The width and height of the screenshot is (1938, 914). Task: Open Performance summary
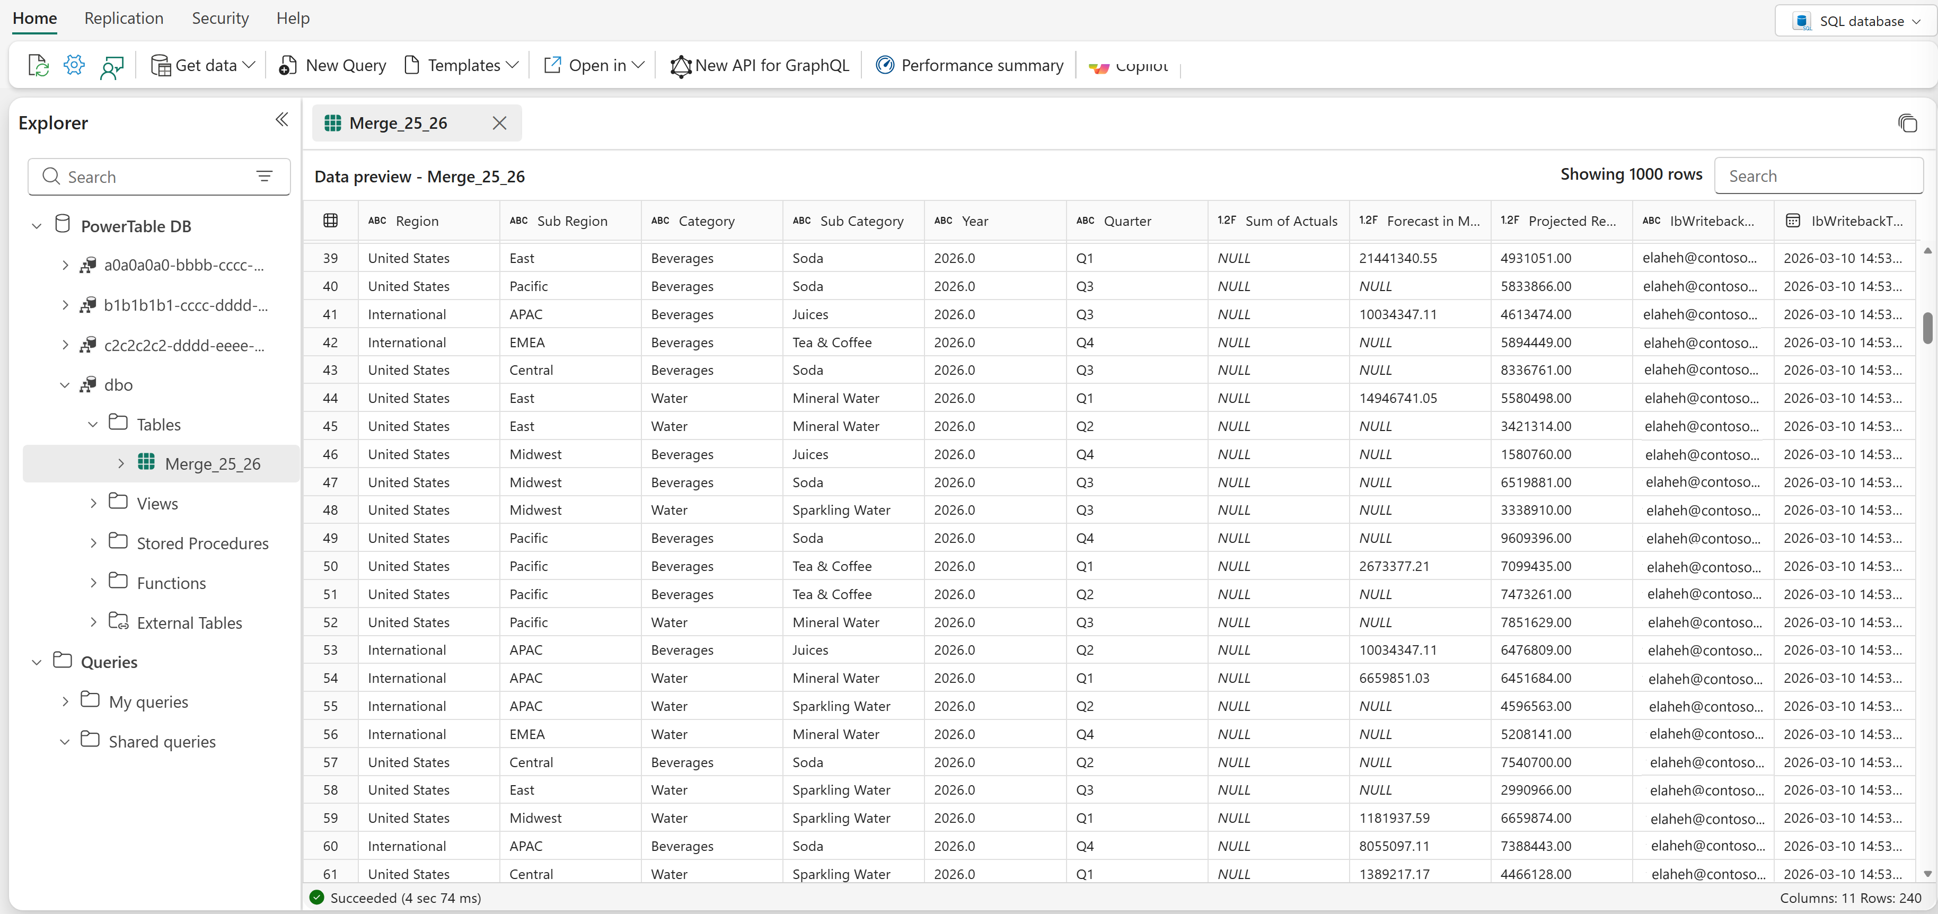click(969, 65)
